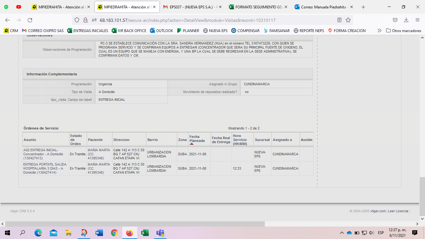
Task: Open the CRM bookmark
Action: click(11, 30)
